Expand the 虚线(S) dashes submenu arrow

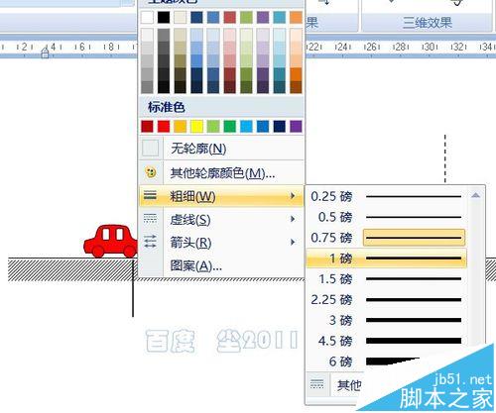pyautogui.click(x=293, y=219)
